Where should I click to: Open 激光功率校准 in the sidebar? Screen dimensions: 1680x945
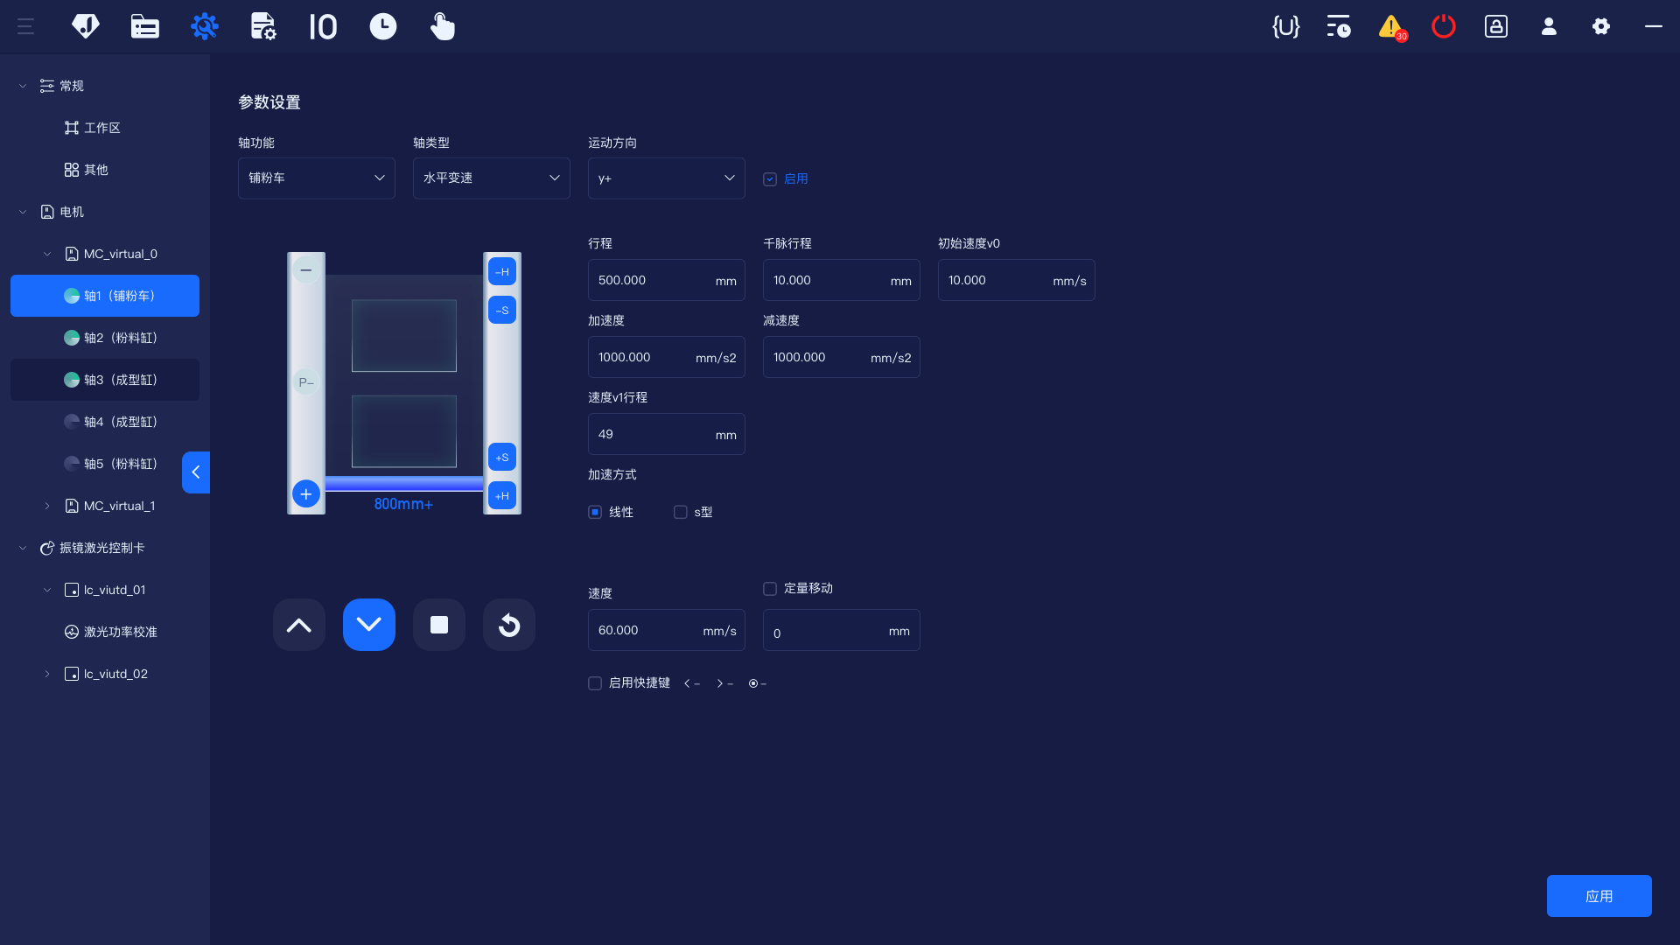coord(120,632)
